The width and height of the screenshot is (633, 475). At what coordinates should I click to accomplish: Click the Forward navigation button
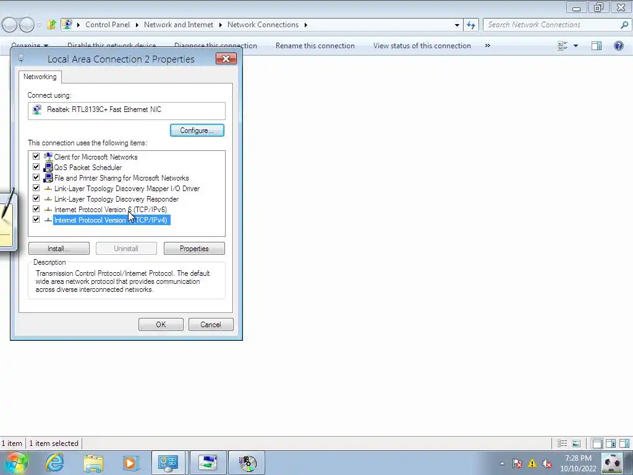pyautogui.click(x=27, y=25)
